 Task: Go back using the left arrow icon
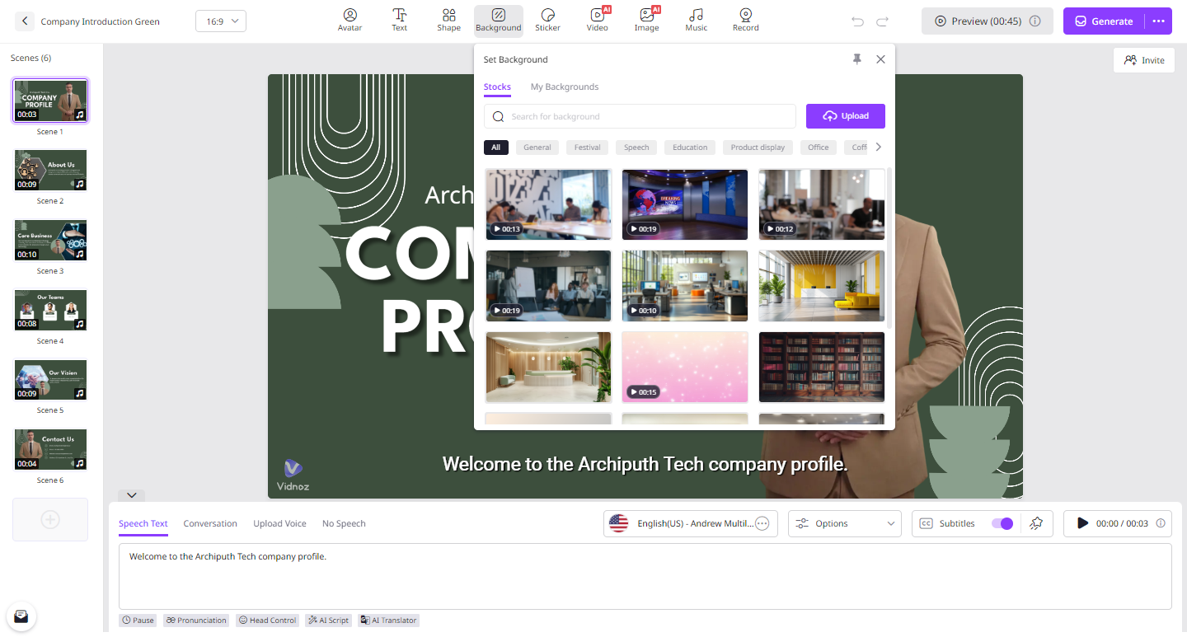(25, 21)
